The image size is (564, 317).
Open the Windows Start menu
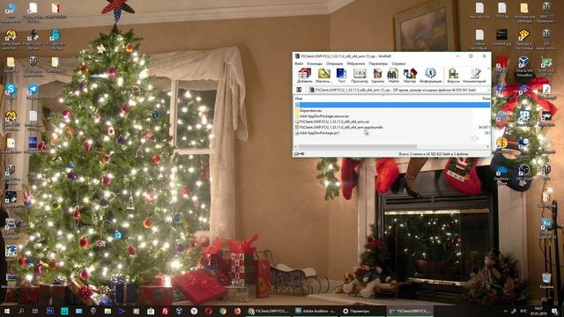pyautogui.click(x=7, y=311)
